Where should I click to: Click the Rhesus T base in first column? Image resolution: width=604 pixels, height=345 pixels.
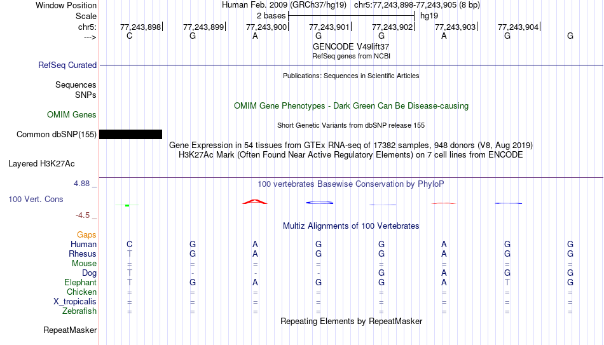point(130,254)
